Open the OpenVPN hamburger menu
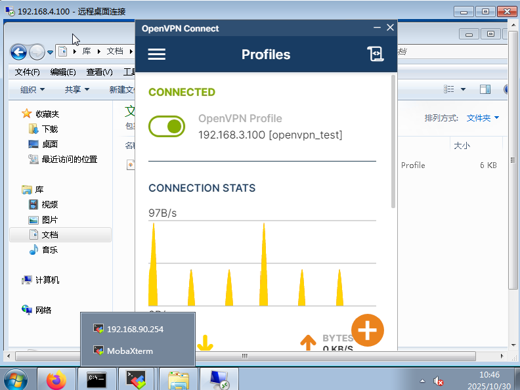 pos(157,54)
